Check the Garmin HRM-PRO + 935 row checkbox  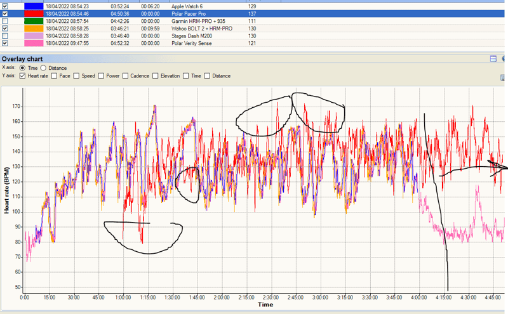pyautogui.click(x=5, y=21)
